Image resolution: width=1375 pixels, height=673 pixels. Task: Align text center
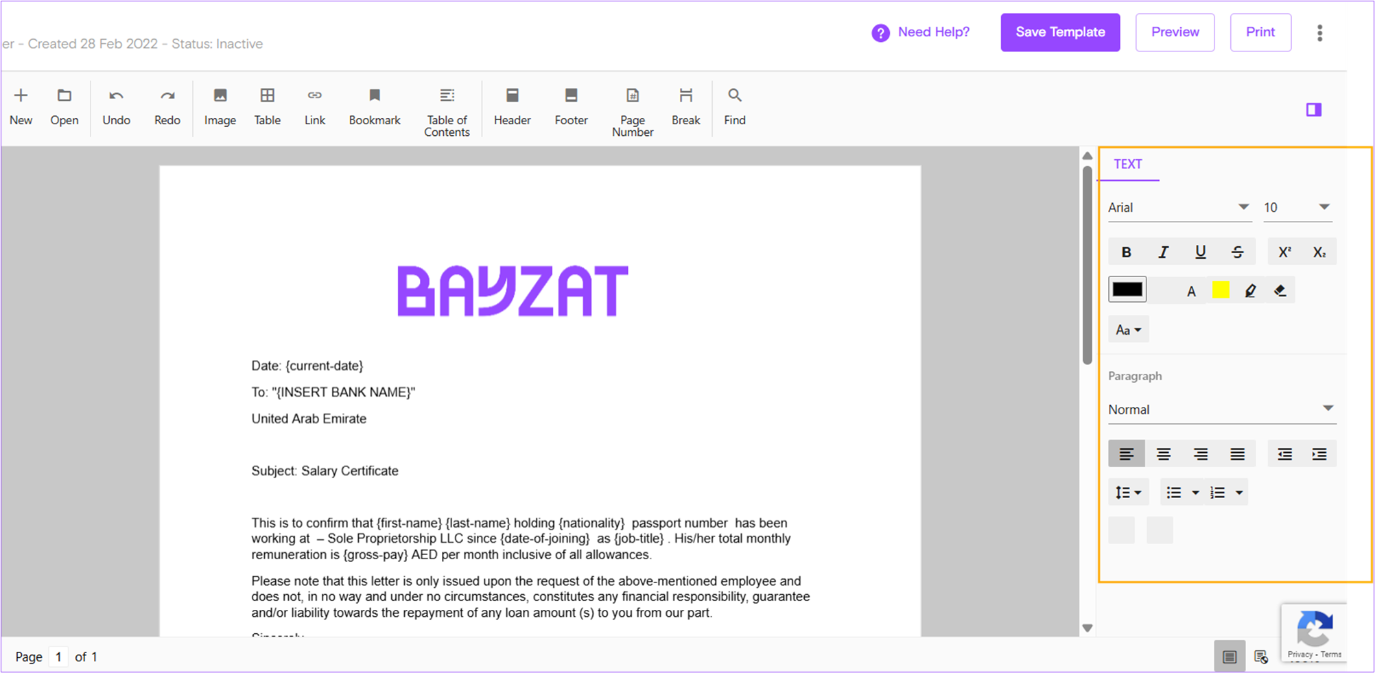(1164, 454)
